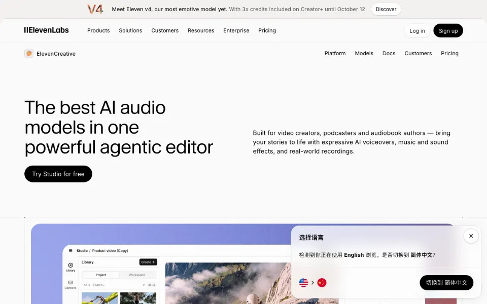Go to Enterprise page
This screenshot has width=487, height=304.
[x=236, y=30]
